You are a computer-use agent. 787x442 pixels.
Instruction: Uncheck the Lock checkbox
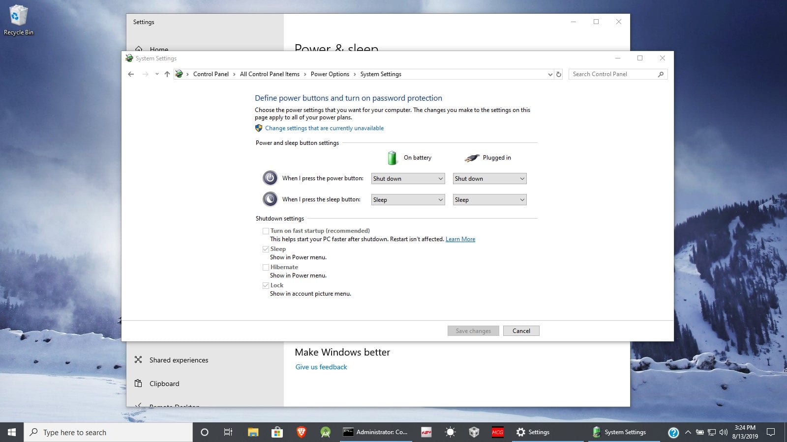266,285
